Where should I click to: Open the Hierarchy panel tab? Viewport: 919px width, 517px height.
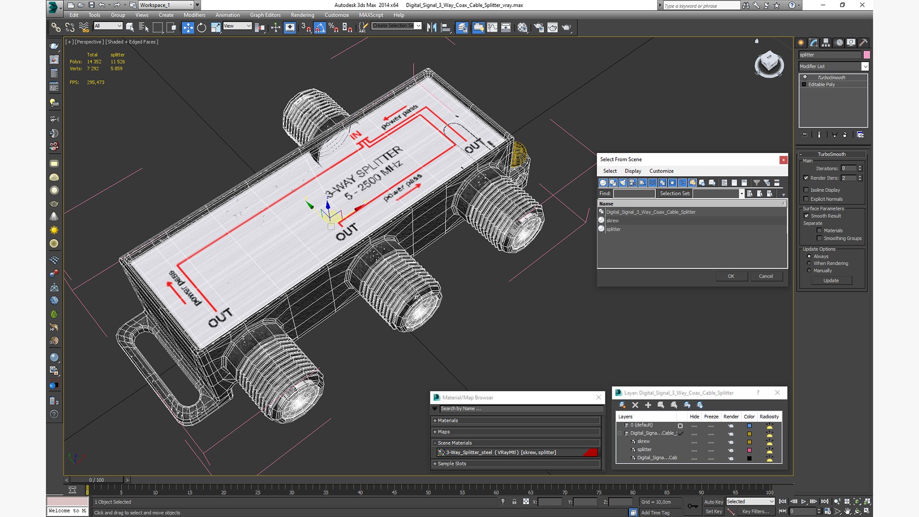point(826,43)
